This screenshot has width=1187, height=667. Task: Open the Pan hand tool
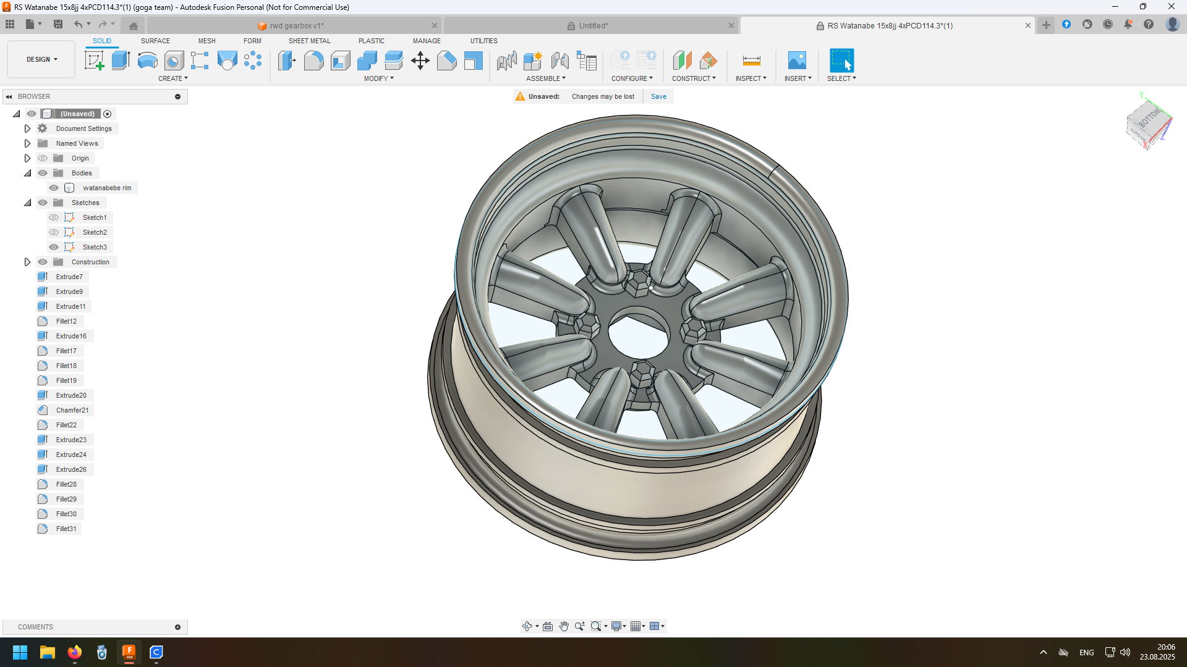[564, 626]
